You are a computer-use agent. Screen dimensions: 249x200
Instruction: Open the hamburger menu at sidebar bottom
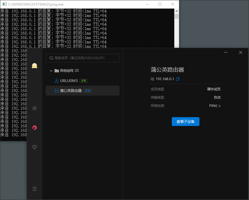tap(35, 189)
